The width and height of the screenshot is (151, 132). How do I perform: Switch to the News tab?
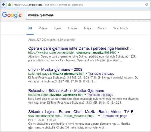point(58,28)
